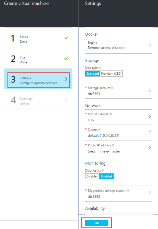Expand the Virtual network DTR chevron
Image resolution: width=158 pixels, height=229 pixels.
tap(150, 116)
